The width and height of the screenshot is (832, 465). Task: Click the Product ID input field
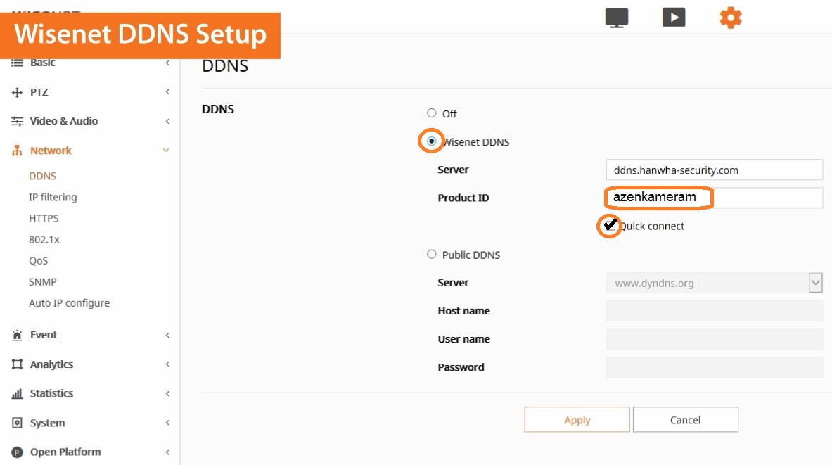pyautogui.click(x=715, y=198)
